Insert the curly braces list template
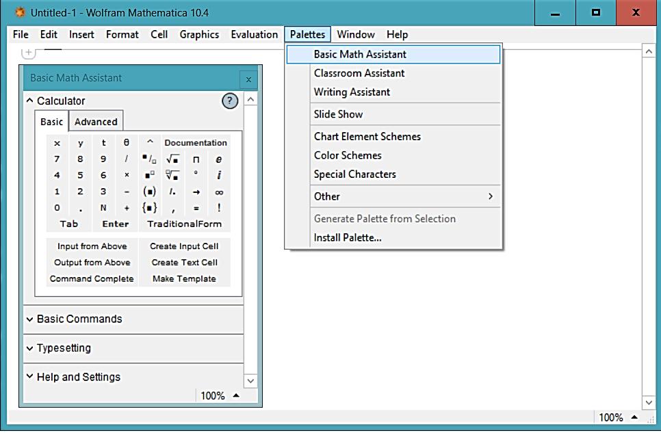The width and height of the screenshot is (661, 433). click(149, 207)
